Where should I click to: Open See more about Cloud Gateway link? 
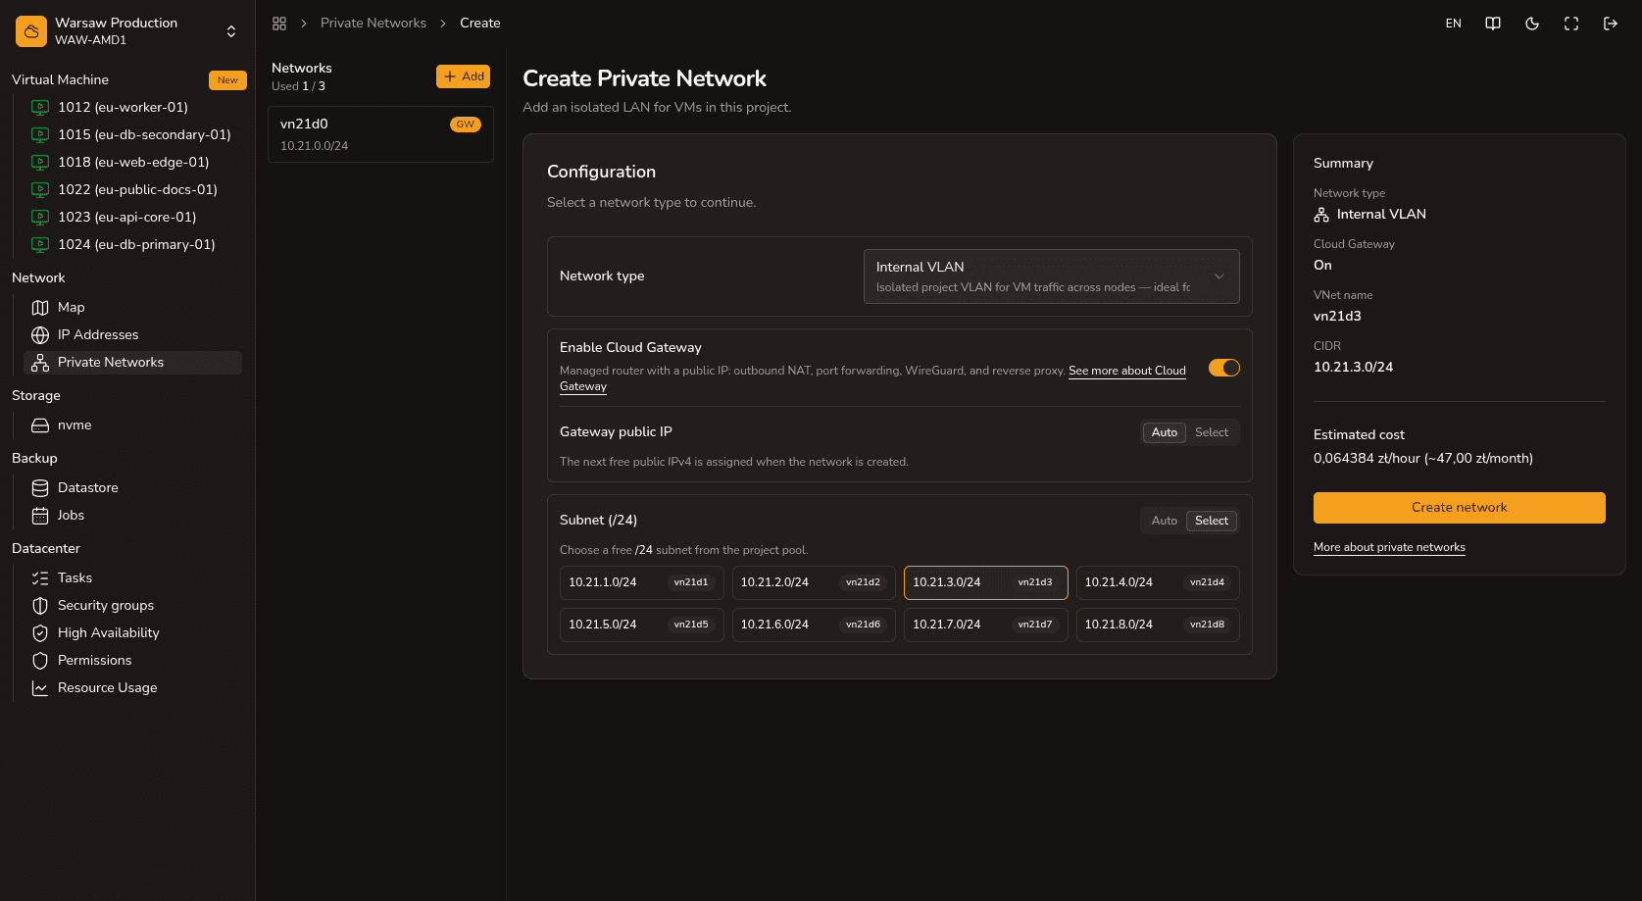[x=1127, y=371]
